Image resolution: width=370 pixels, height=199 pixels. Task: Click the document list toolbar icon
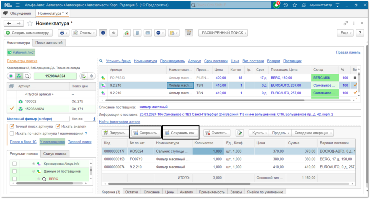[137, 33]
